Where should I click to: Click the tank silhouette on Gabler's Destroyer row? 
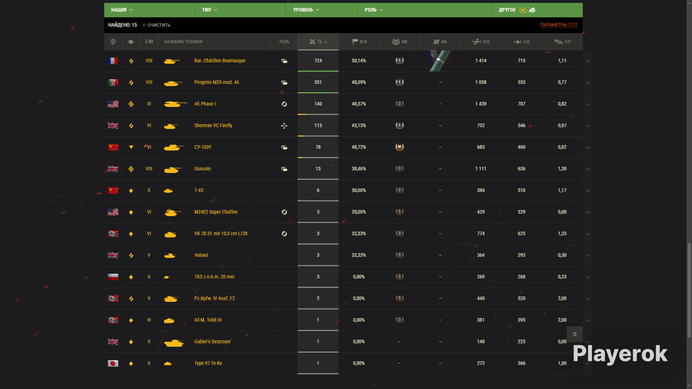tap(174, 343)
